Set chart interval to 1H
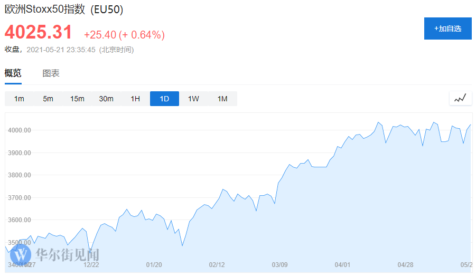This screenshot has height=276, width=476. coord(135,99)
